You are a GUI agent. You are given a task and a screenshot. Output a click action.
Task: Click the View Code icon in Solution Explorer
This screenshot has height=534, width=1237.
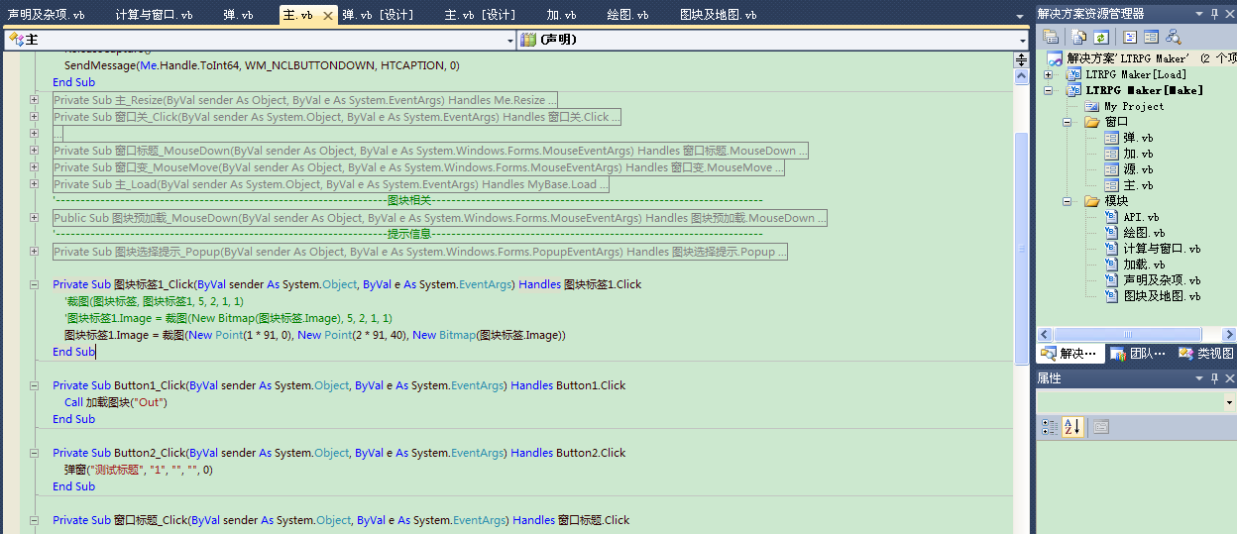pos(1129,37)
